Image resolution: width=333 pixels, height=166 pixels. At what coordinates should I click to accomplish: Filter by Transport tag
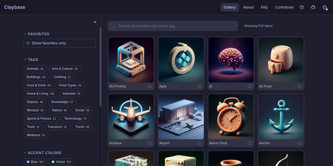tap(57, 127)
